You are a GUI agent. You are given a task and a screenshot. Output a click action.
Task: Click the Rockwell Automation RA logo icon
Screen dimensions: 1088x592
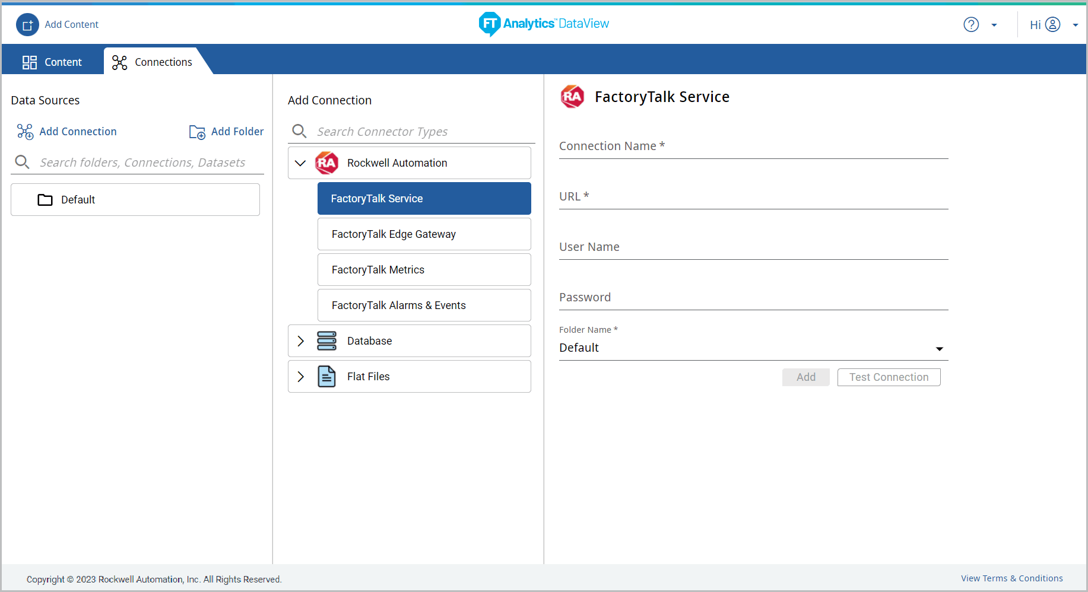tap(326, 163)
